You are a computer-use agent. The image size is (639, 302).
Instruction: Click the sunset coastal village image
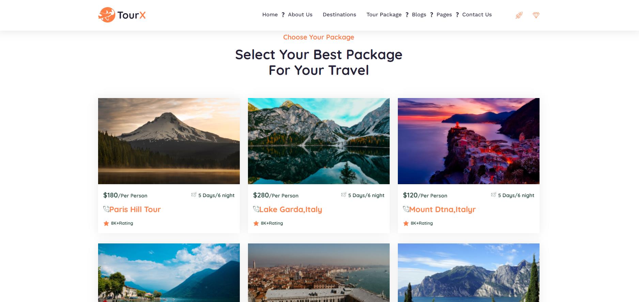[469, 141]
